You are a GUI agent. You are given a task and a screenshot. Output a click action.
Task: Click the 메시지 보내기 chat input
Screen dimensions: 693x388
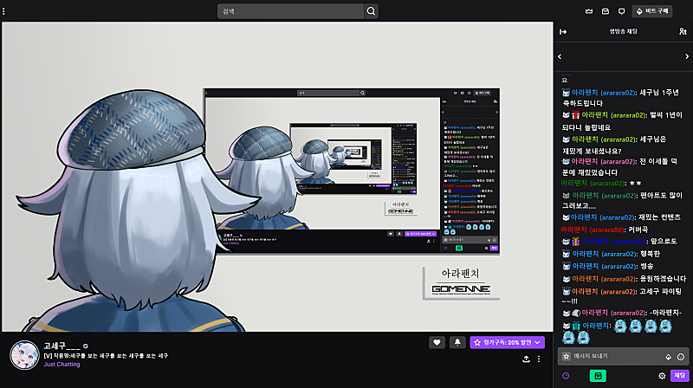pos(623,356)
